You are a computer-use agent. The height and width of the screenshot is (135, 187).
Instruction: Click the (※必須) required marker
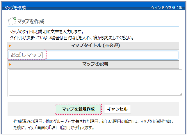click(x=111, y=45)
